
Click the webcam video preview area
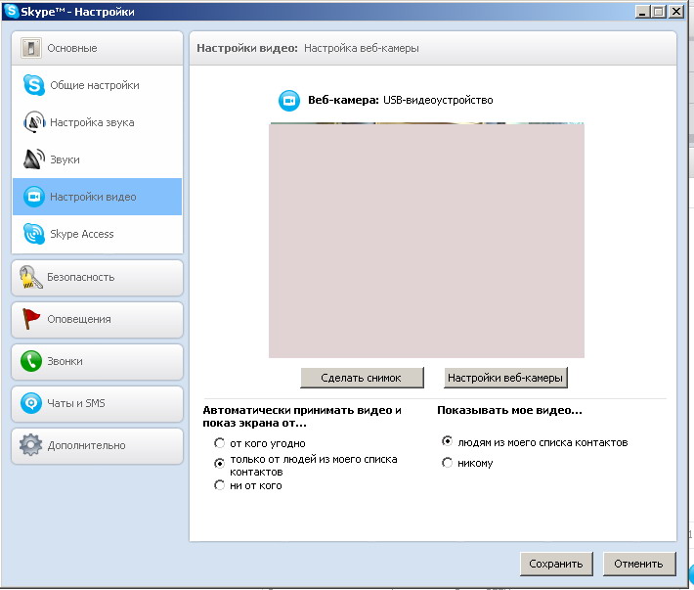[x=426, y=241]
